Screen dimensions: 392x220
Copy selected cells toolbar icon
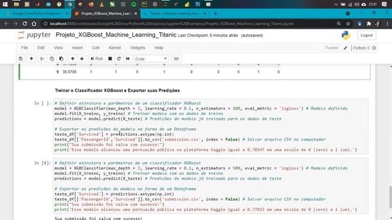tap(51, 59)
